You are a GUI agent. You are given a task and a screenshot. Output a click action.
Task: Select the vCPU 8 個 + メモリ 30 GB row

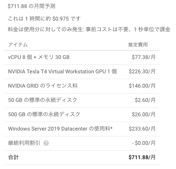tap(82, 57)
